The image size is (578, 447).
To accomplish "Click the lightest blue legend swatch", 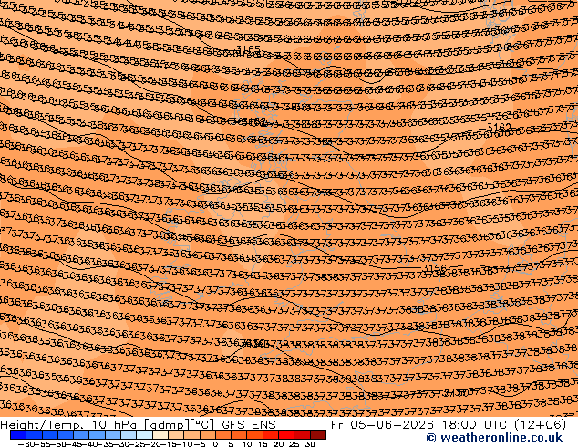I will click(144, 435).
